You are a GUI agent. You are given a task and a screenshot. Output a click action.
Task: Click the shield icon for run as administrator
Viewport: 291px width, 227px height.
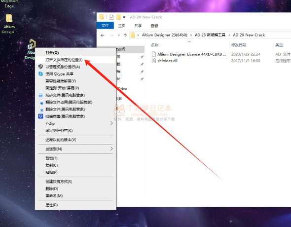coord(40,67)
